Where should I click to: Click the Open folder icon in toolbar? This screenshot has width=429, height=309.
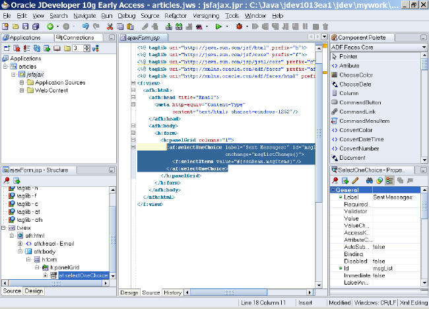point(16,26)
